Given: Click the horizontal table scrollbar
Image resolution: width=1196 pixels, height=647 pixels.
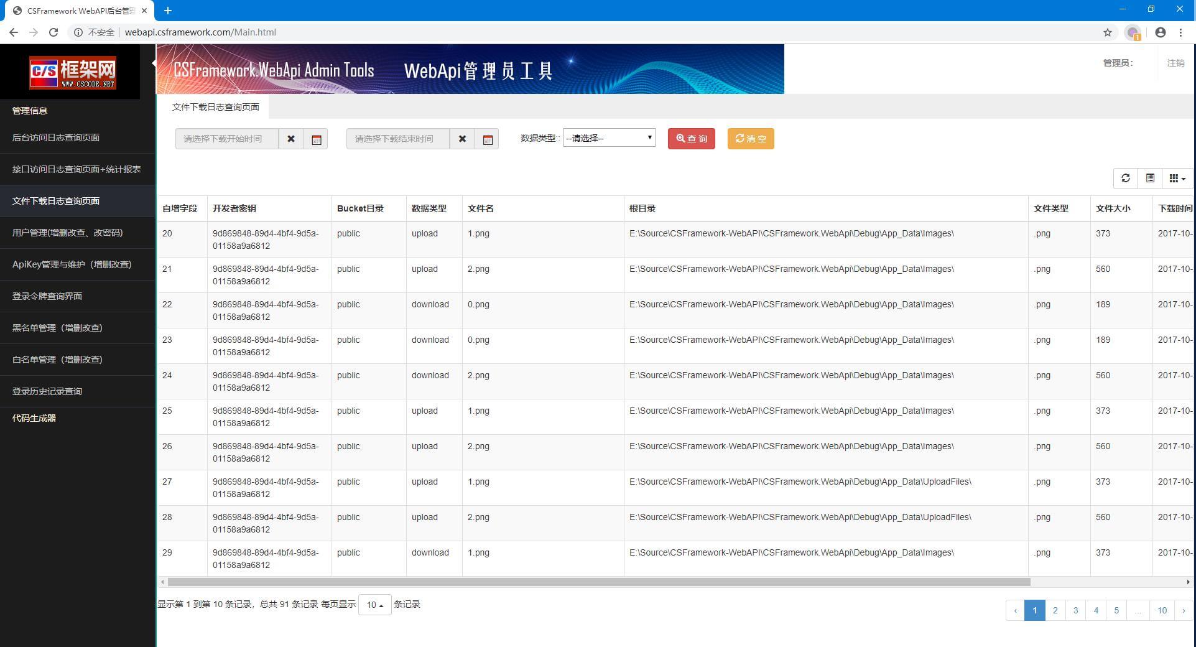Looking at the screenshot, I should coord(598,582).
